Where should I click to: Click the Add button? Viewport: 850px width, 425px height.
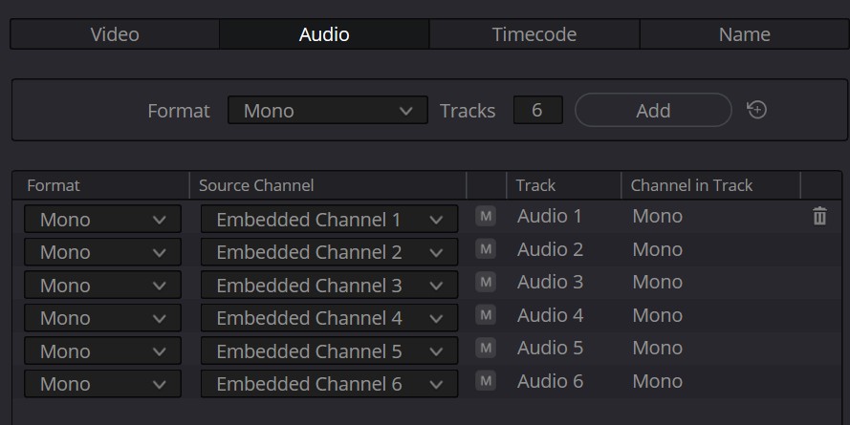pos(653,111)
